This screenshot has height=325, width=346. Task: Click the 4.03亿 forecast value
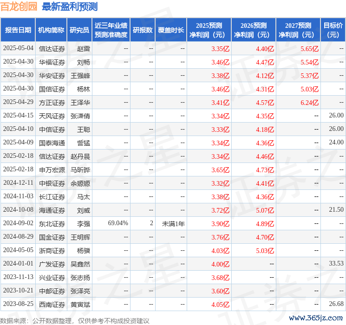point(220,251)
